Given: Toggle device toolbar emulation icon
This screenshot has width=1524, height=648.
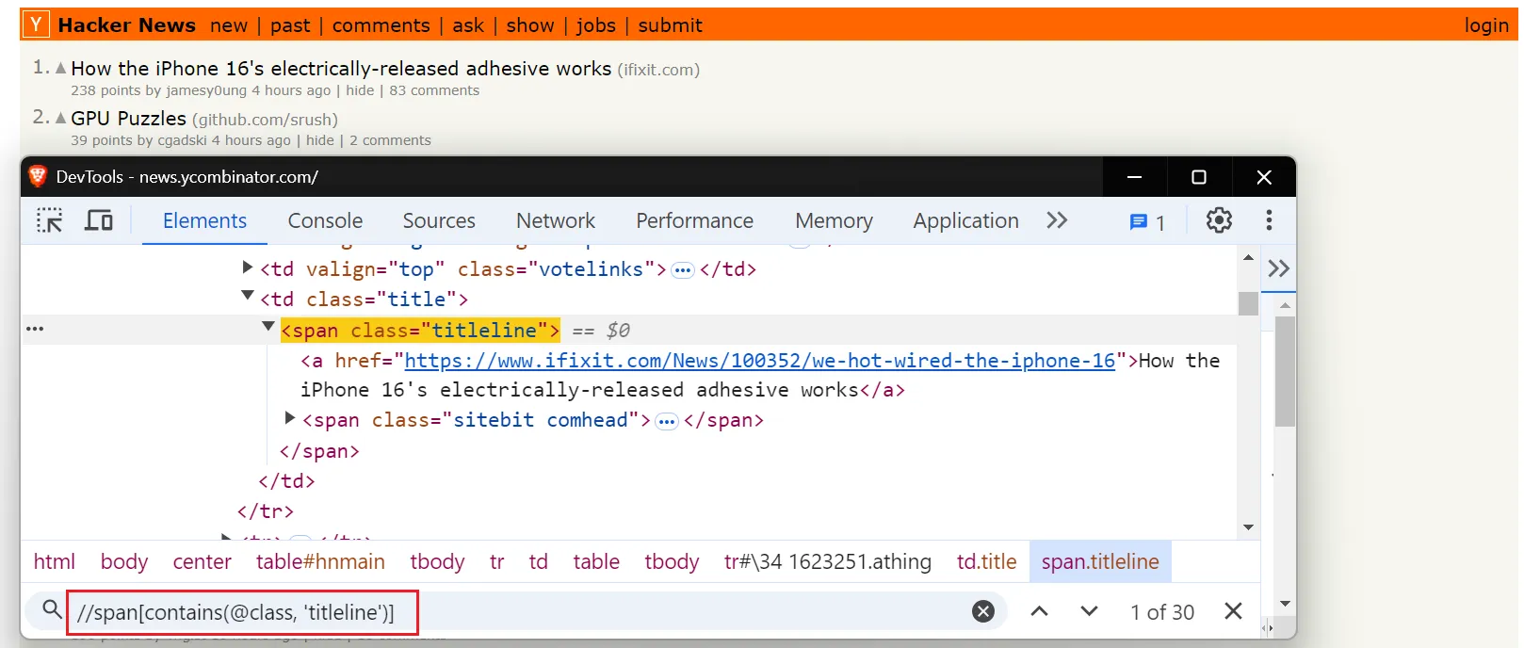Looking at the screenshot, I should (x=99, y=220).
